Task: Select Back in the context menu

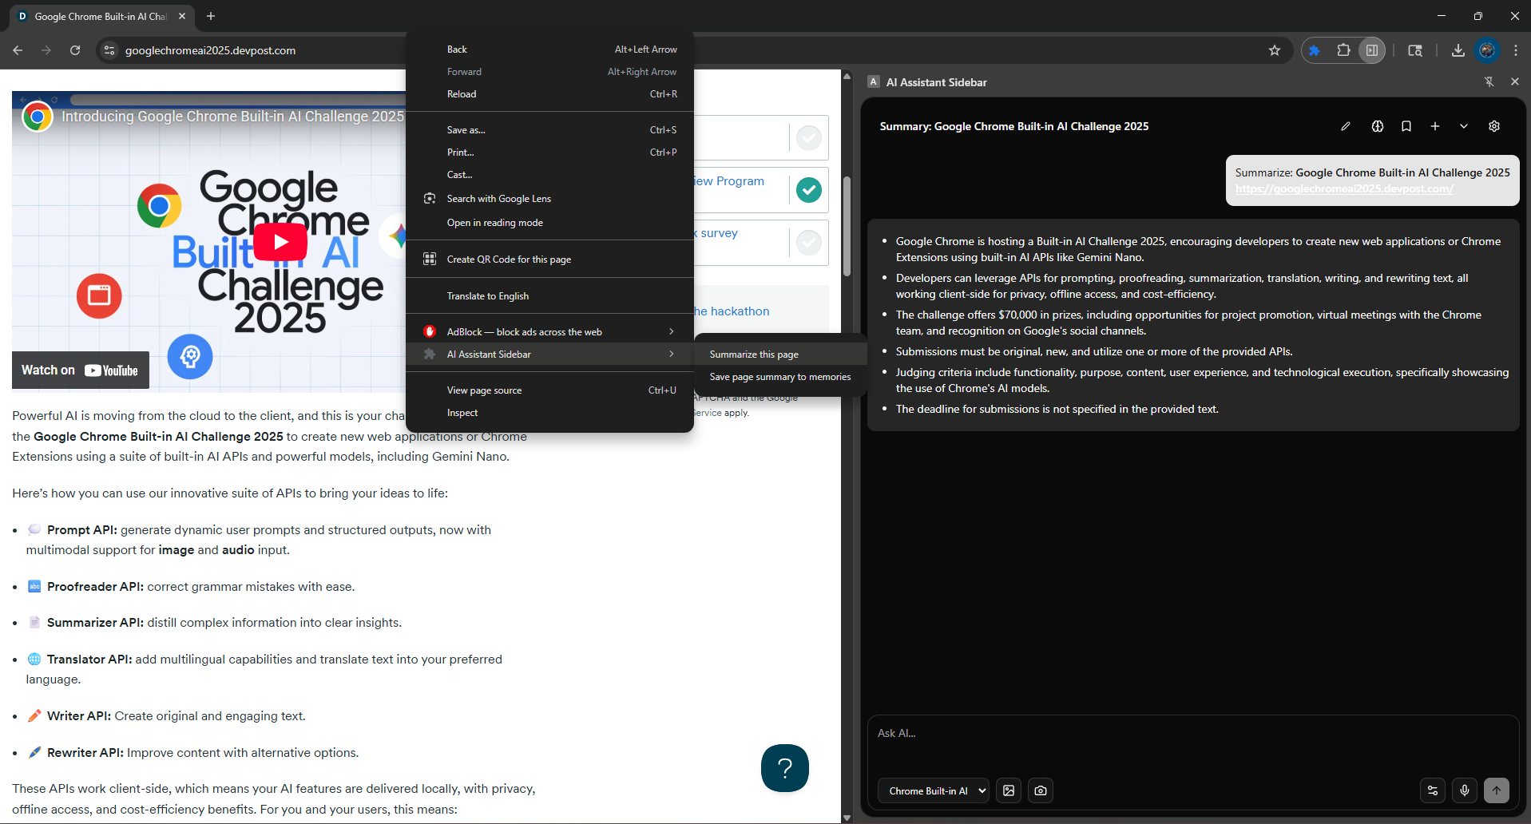Action: click(x=549, y=50)
